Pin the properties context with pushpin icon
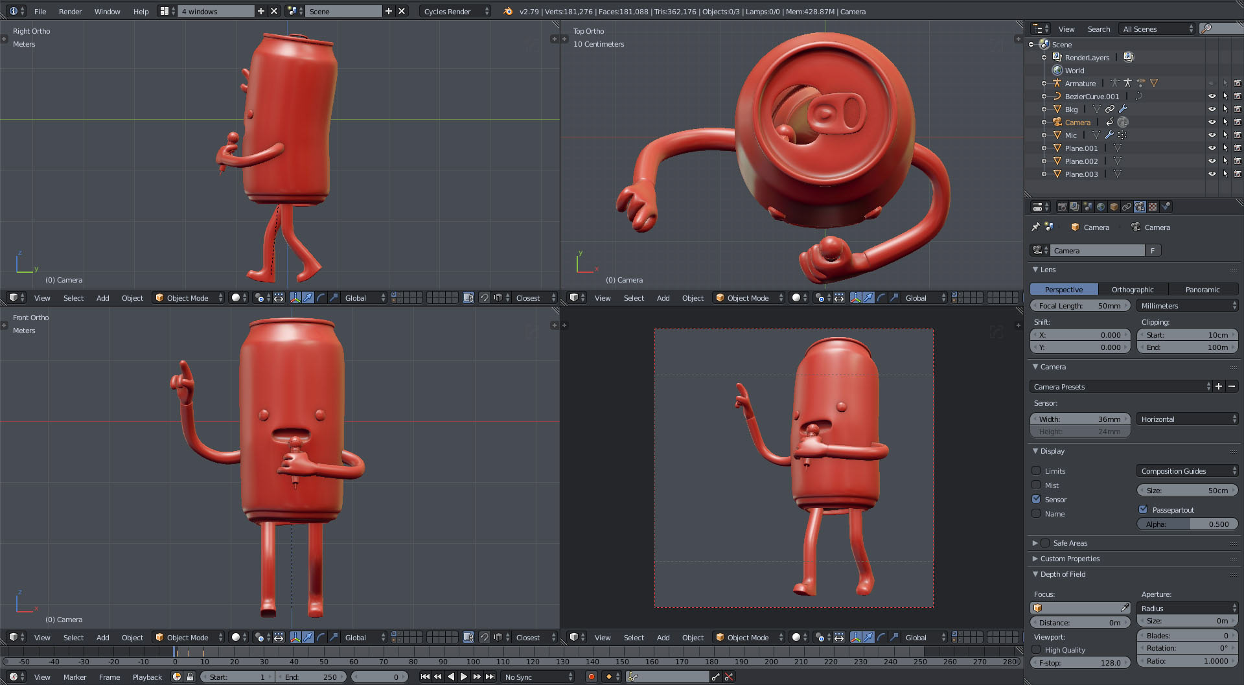Screen dimensions: 1244x685 (1035, 227)
